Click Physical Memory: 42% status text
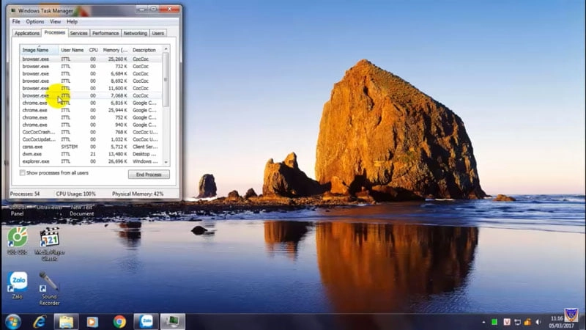Viewport: 586px width, 330px height. point(138,194)
